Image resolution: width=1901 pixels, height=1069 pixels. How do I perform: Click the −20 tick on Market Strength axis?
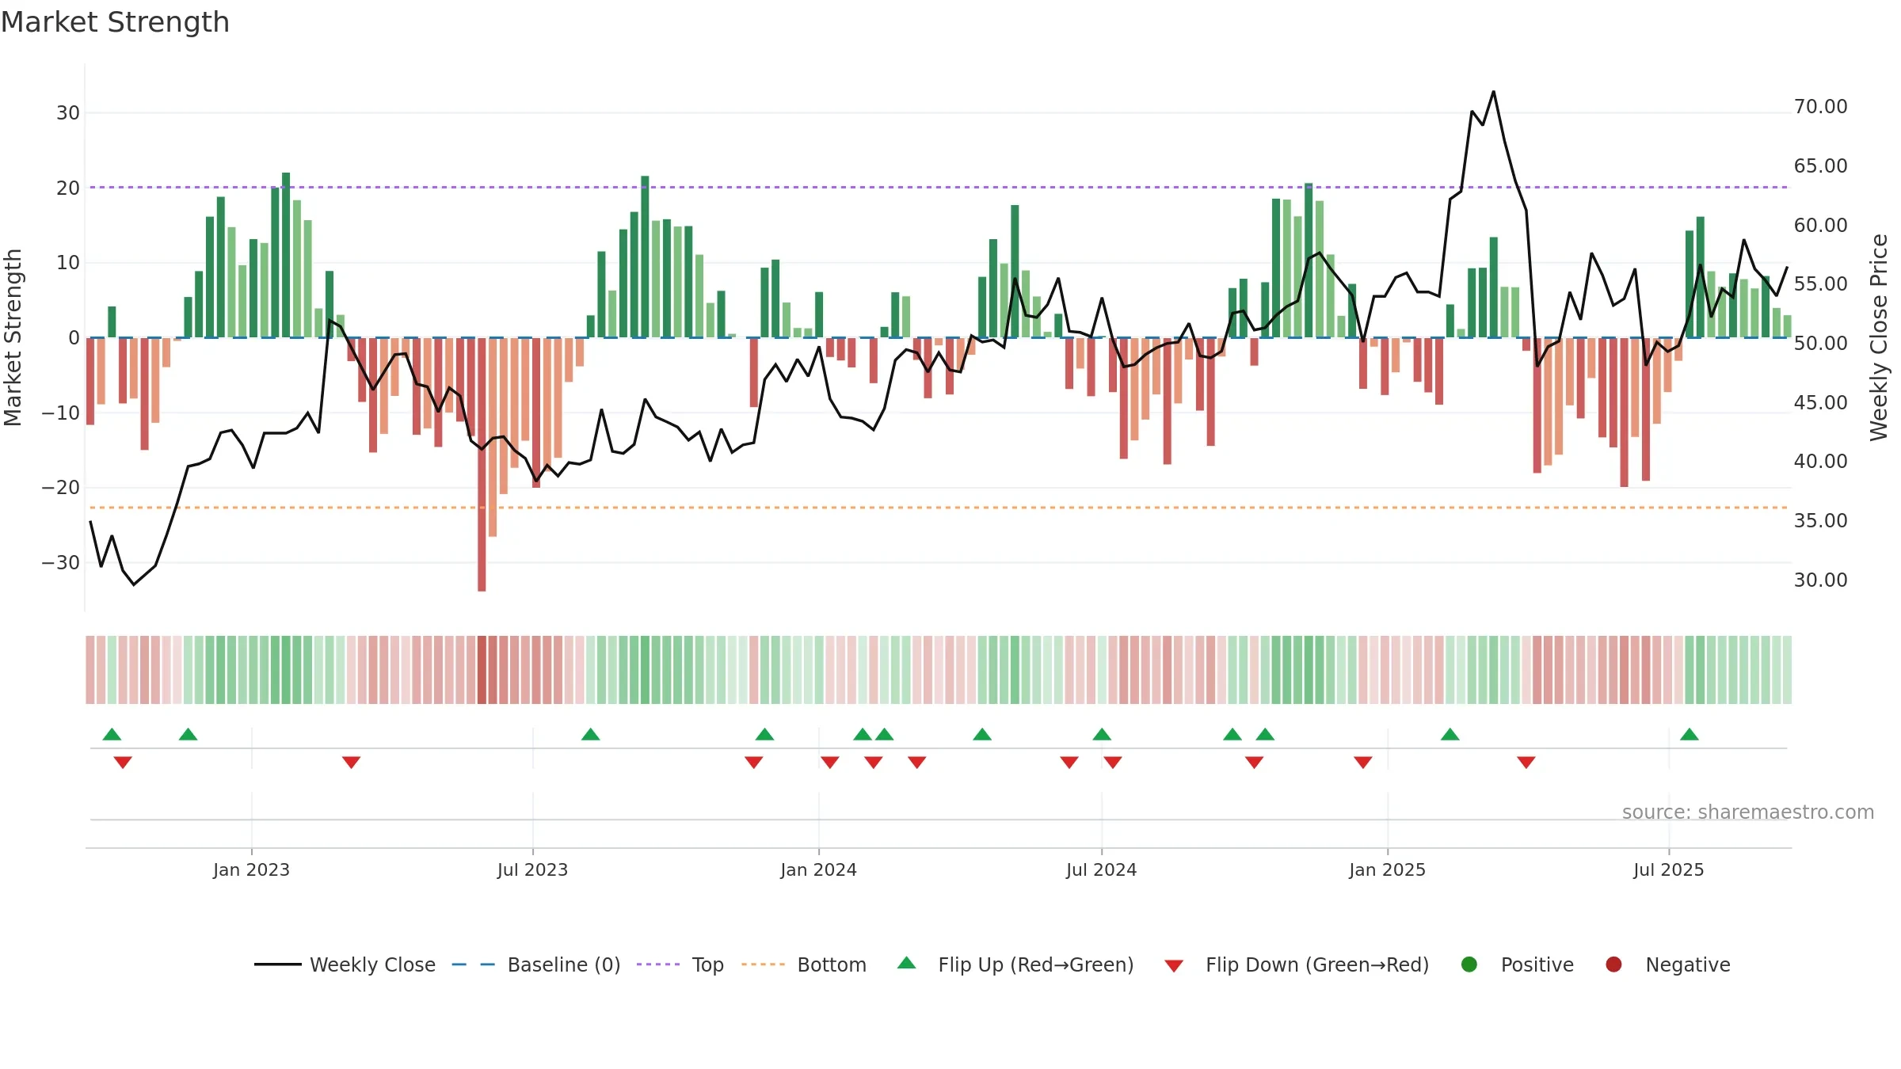60,487
